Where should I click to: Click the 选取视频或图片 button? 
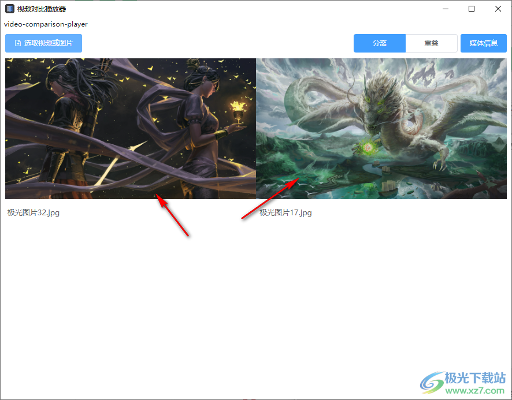pos(43,43)
